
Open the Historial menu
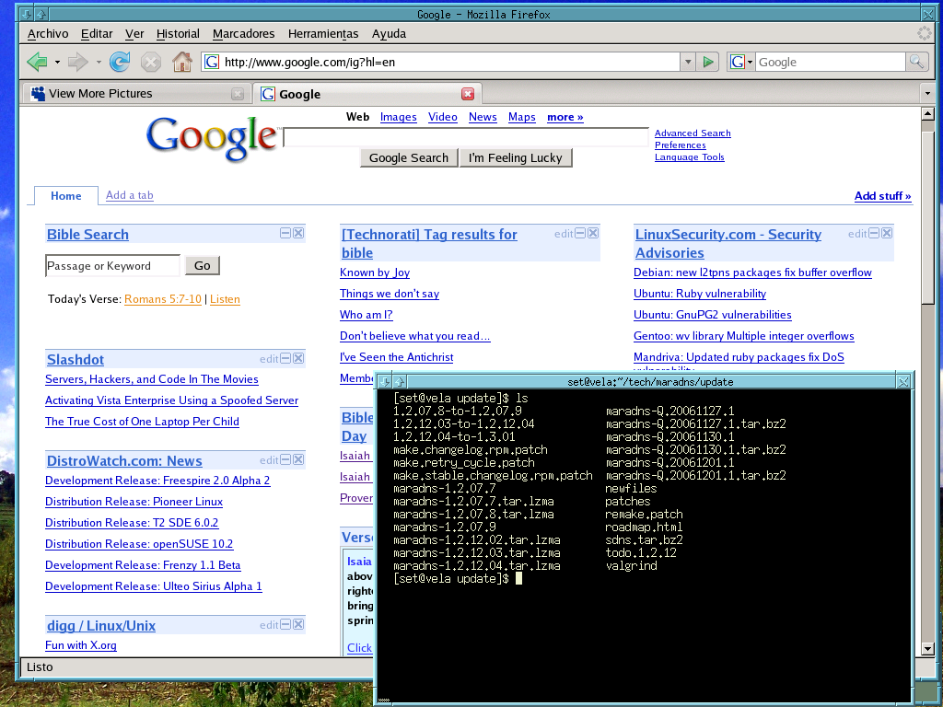pyautogui.click(x=178, y=34)
